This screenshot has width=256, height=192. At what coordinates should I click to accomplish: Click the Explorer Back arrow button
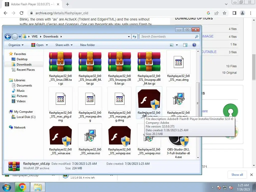click(x=8, y=36)
